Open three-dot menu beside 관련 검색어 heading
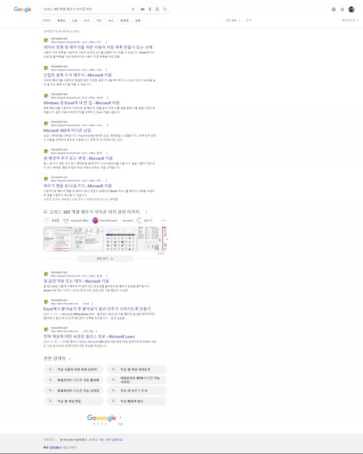Viewport: 363px width, 454px height. pos(70,359)
